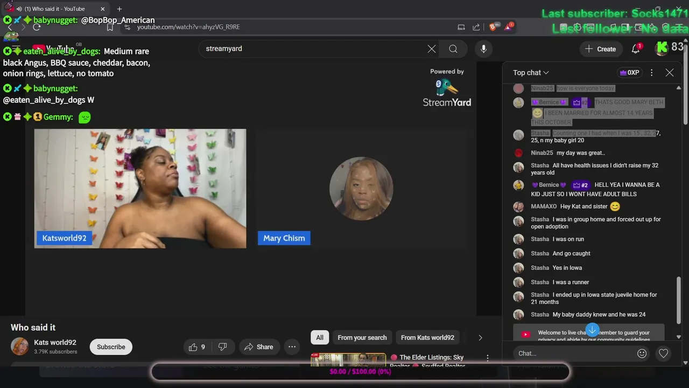Open a new browser tab
The image size is (689, 388).
point(119,9)
